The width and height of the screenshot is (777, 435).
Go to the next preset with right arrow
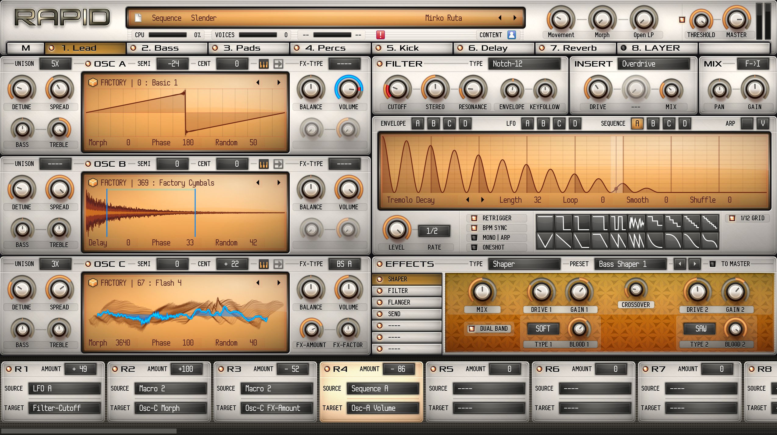(515, 18)
